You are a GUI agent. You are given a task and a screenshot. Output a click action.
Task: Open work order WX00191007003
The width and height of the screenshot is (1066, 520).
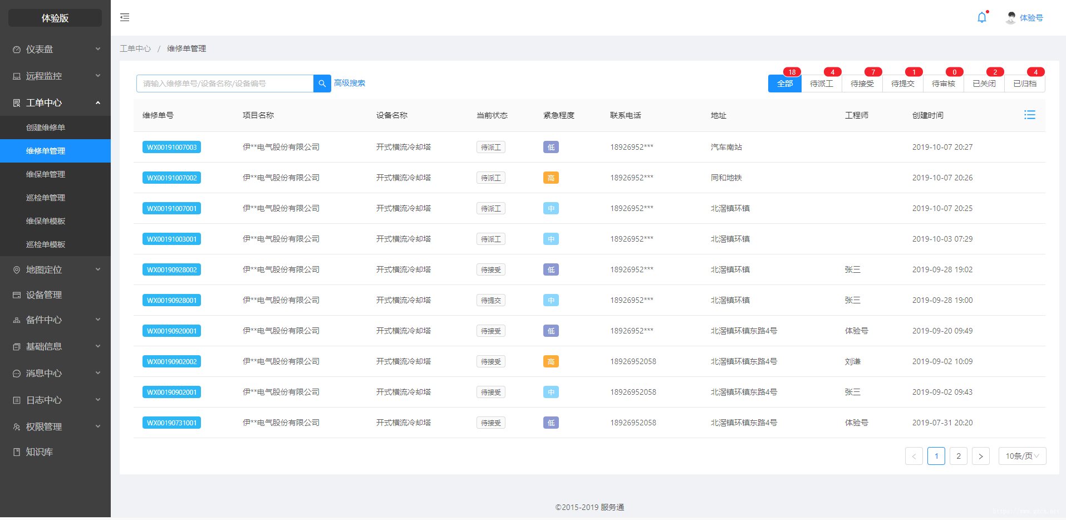(x=171, y=147)
